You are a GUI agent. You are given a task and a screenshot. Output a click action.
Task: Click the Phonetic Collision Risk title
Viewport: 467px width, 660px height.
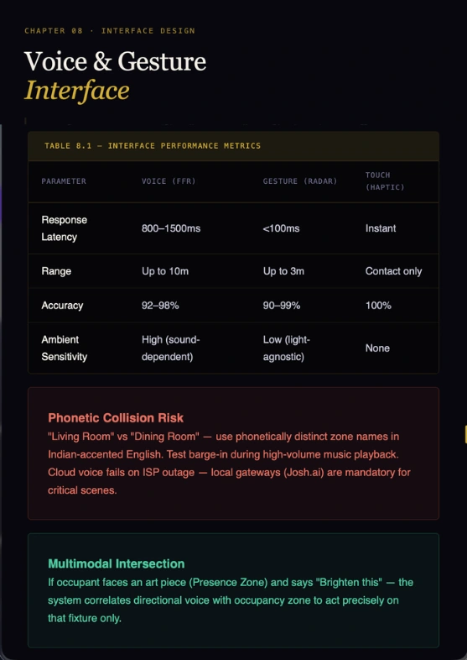[x=116, y=417]
